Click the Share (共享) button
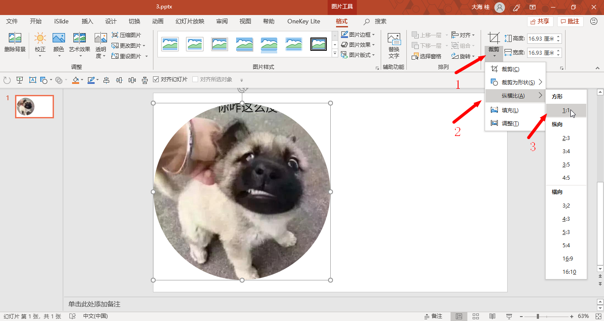The image size is (604, 321). point(540,21)
